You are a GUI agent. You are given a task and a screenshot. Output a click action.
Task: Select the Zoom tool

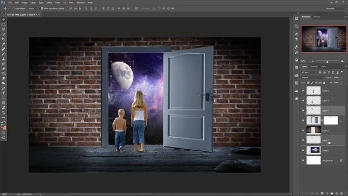pos(3,113)
